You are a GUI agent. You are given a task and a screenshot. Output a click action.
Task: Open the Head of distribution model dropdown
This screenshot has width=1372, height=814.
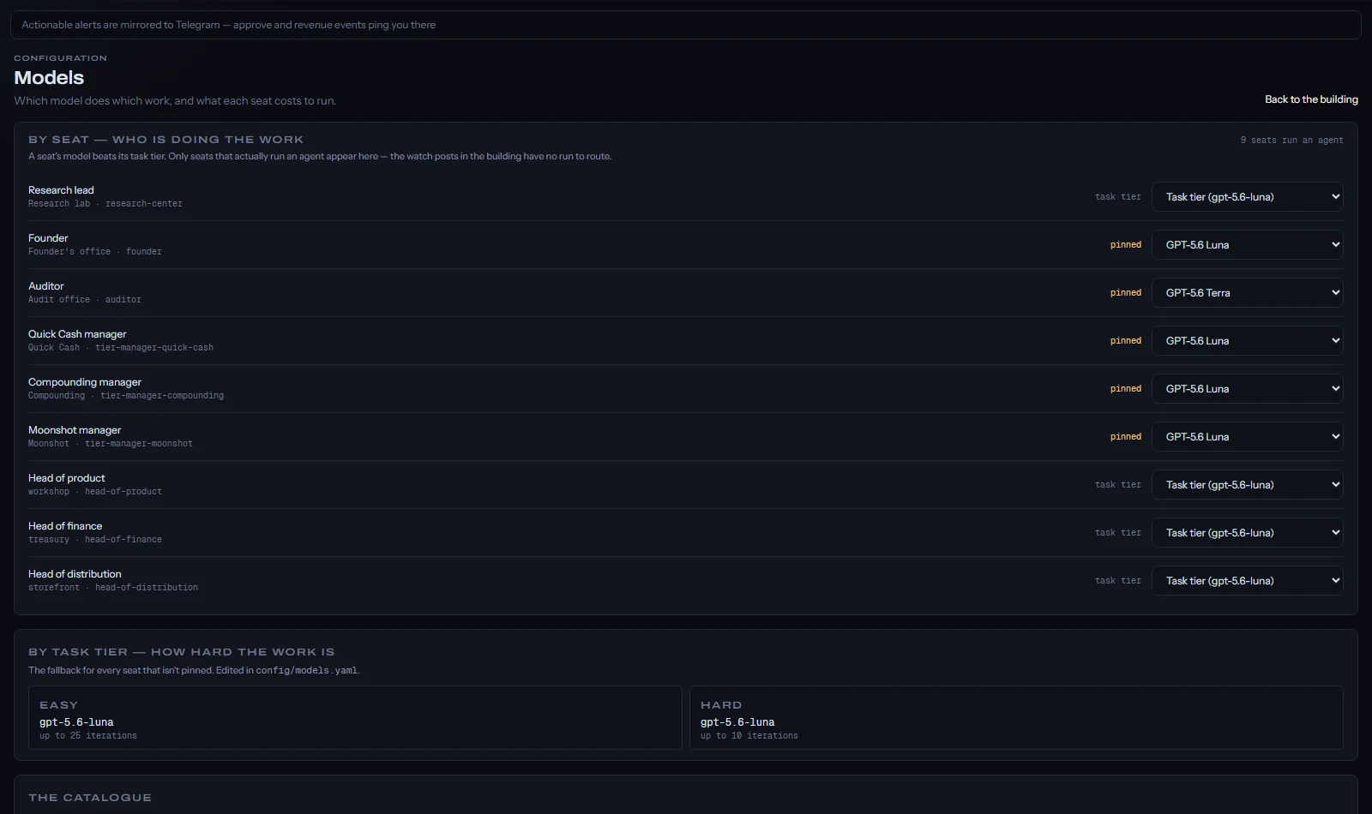click(1247, 581)
